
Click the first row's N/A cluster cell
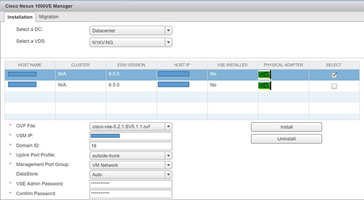[80, 75]
